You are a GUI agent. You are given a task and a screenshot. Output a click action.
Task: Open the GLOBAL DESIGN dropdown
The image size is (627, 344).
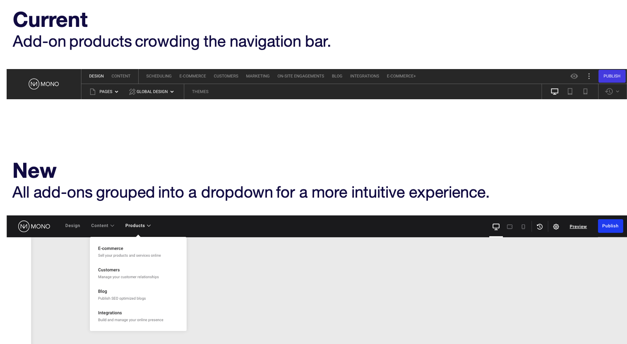(155, 92)
